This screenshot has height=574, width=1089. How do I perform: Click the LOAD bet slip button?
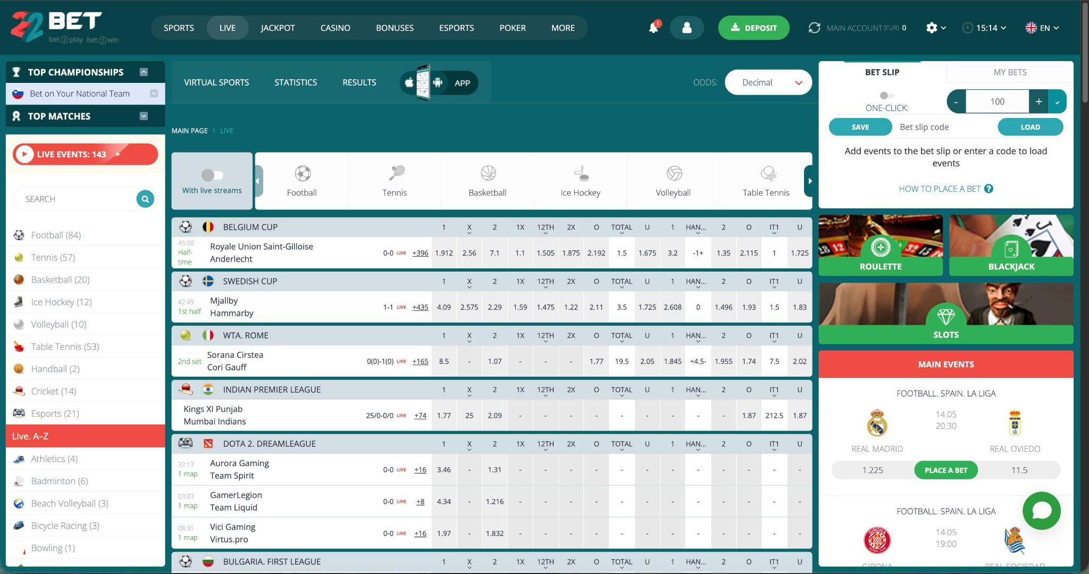1030,127
